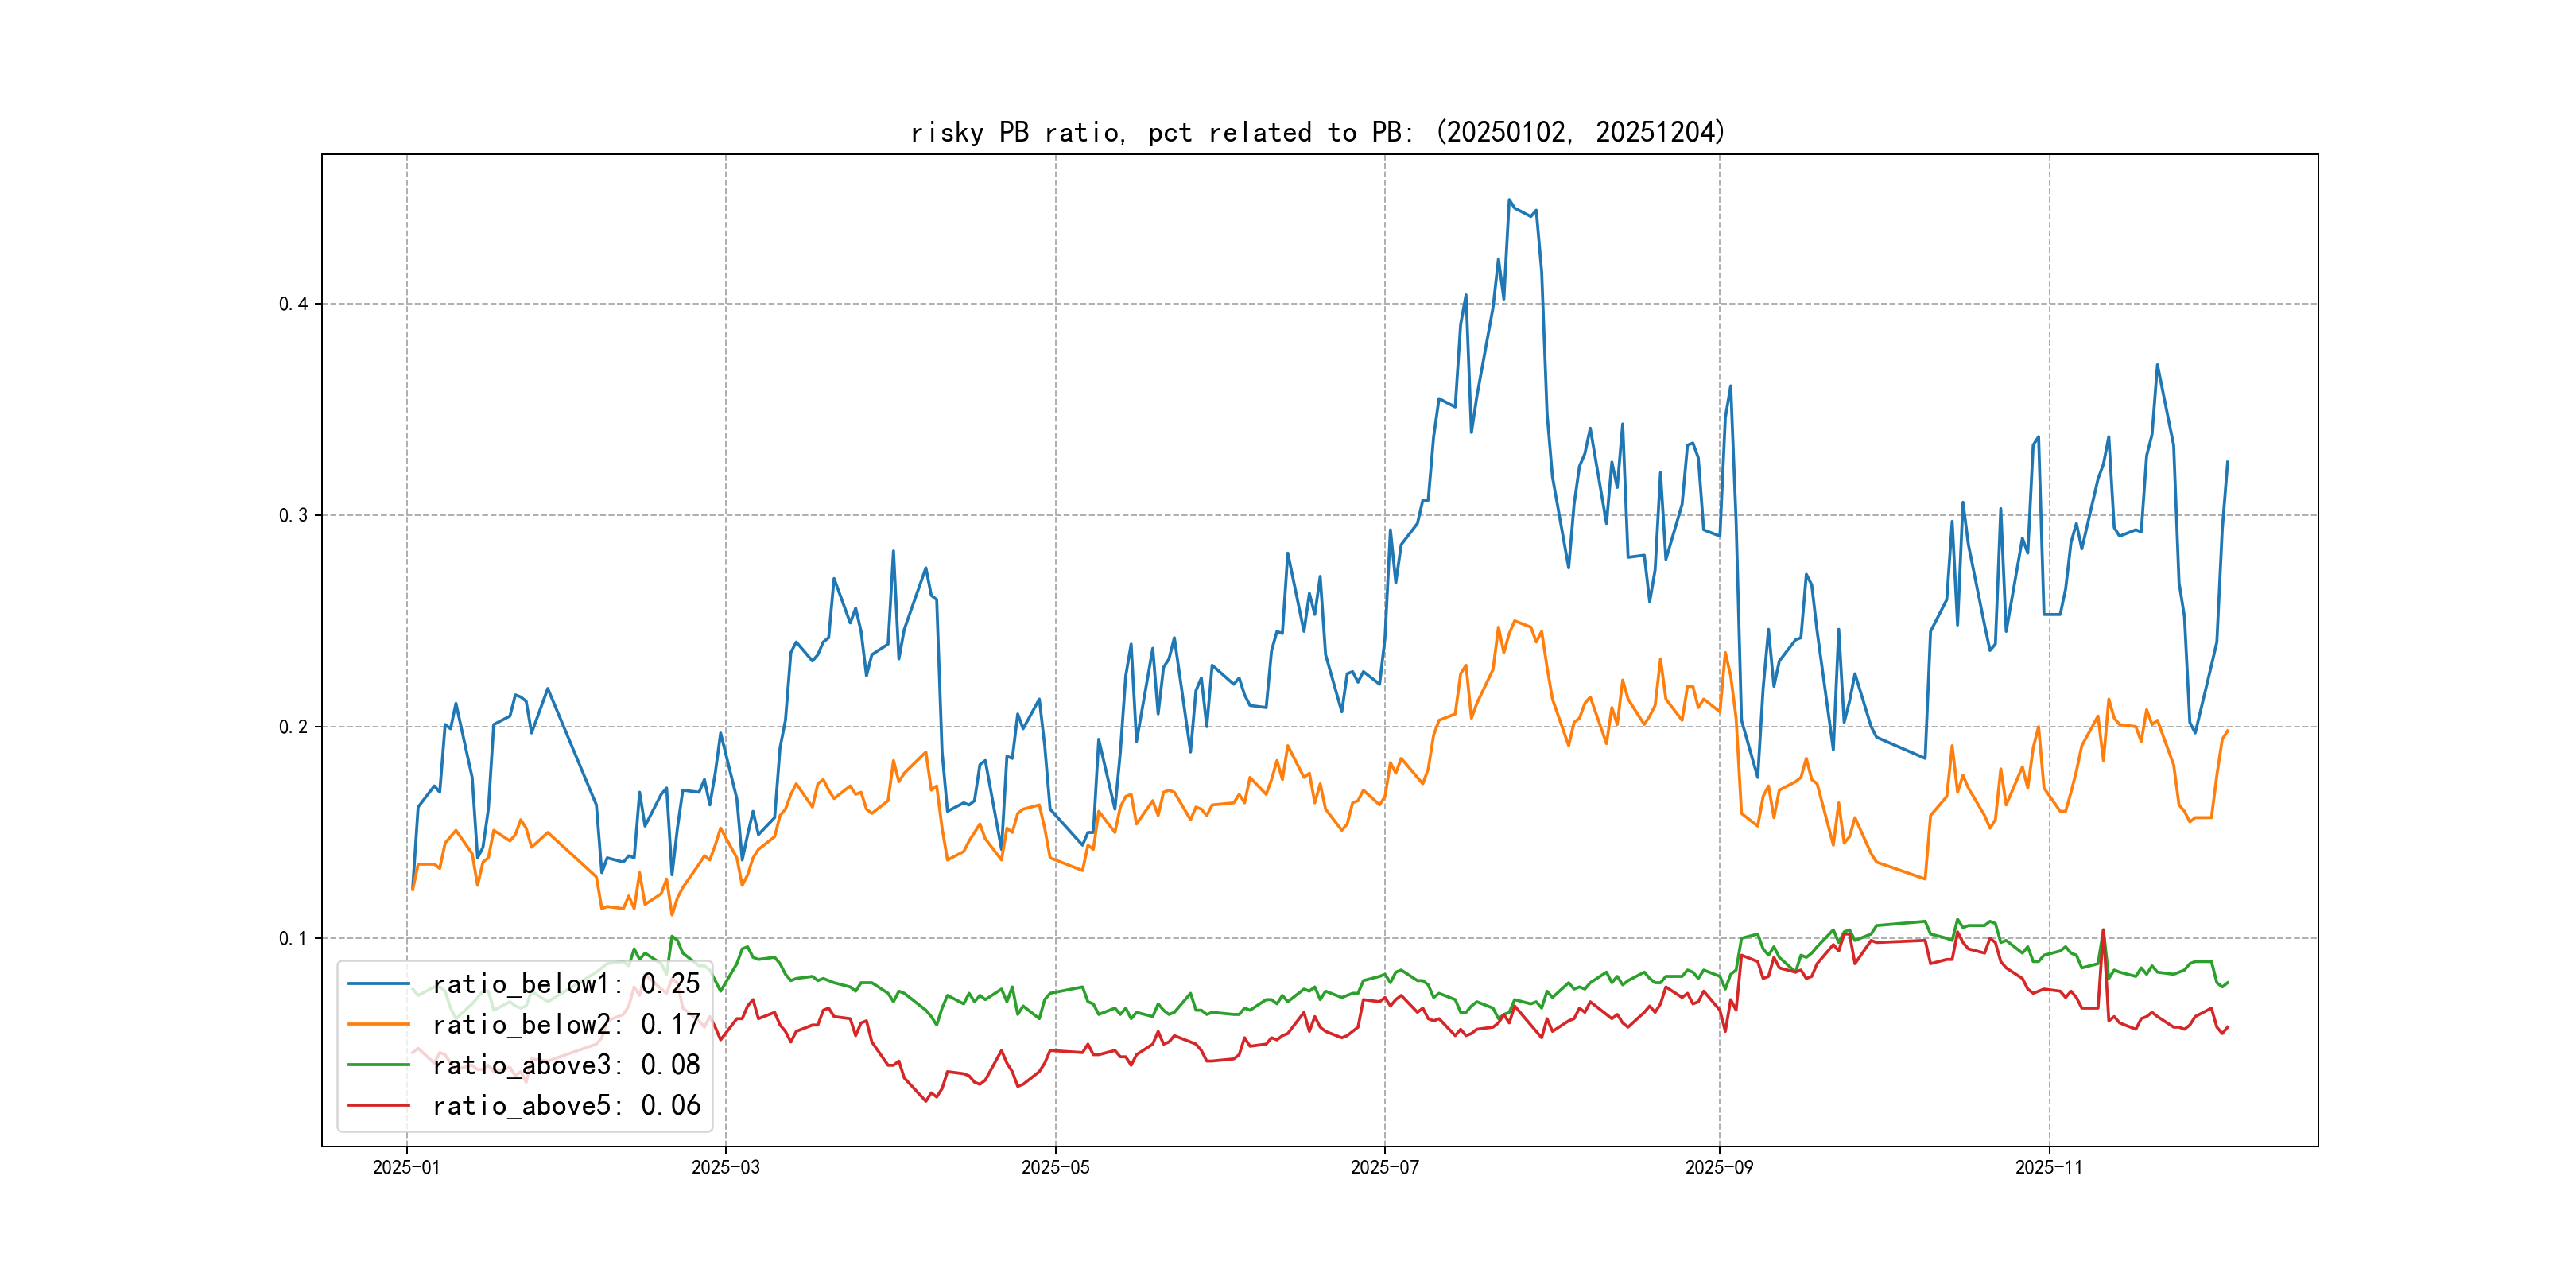Click the 2025-11 x-axis tick label
This screenshot has height=1288, width=2576.
coord(2049,1167)
